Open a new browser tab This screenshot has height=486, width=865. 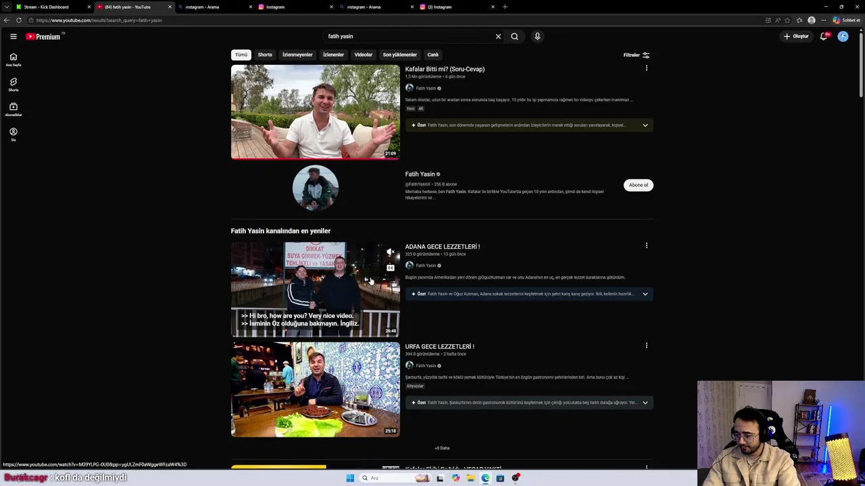[505, 7]
